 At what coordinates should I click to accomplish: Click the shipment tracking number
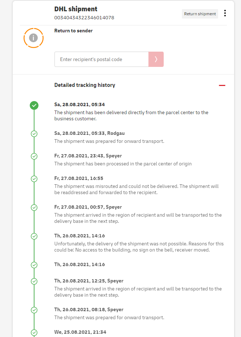[84, 17]
